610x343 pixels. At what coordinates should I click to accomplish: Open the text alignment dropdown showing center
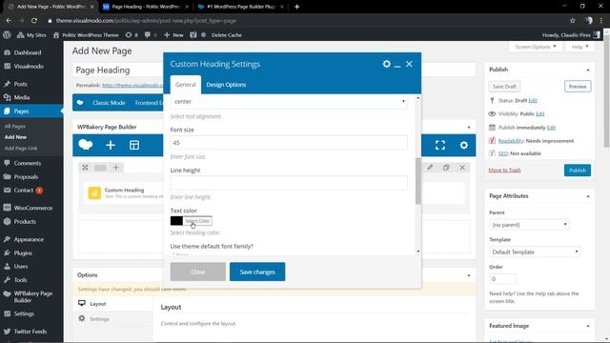[289, 102]
